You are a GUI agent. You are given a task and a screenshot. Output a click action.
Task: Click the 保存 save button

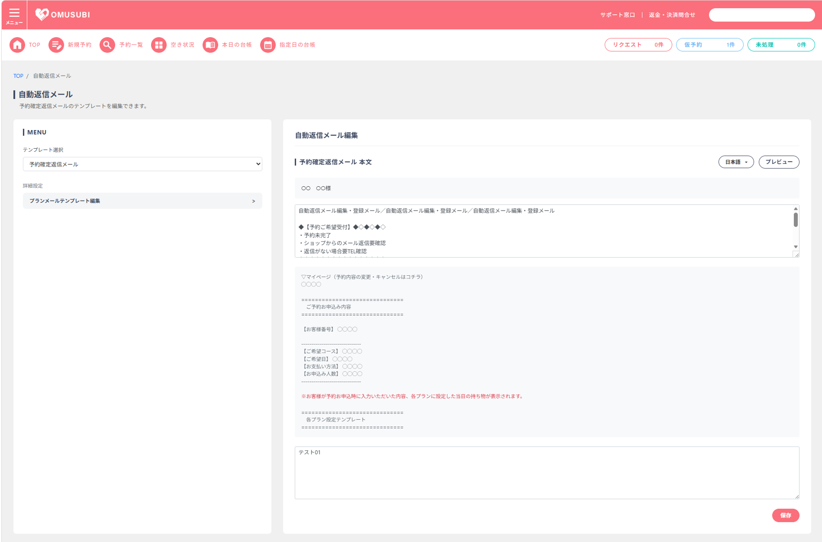(x=786, y=515)
